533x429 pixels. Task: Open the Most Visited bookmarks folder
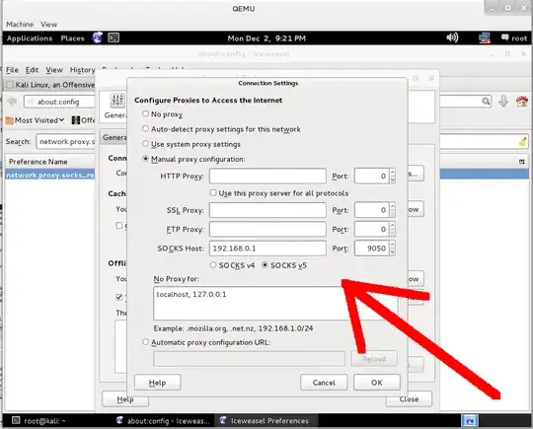pyautogui.click(x=35, y=120)
